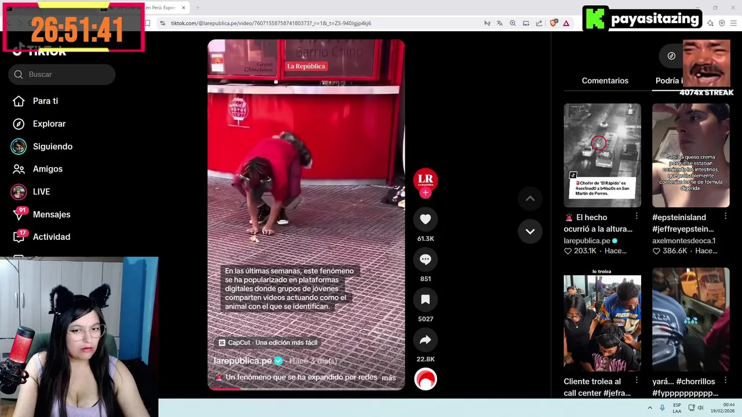Open comments bubble showing 851
Image resolution: width=742 pixels, height=417 pixels.
425,259
